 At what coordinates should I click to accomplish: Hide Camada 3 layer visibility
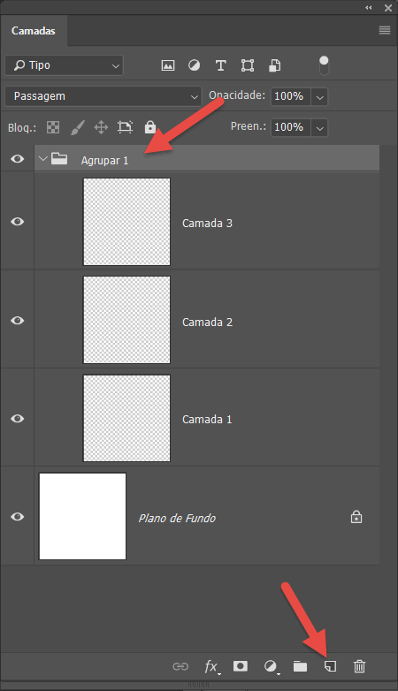coord(17,221)
